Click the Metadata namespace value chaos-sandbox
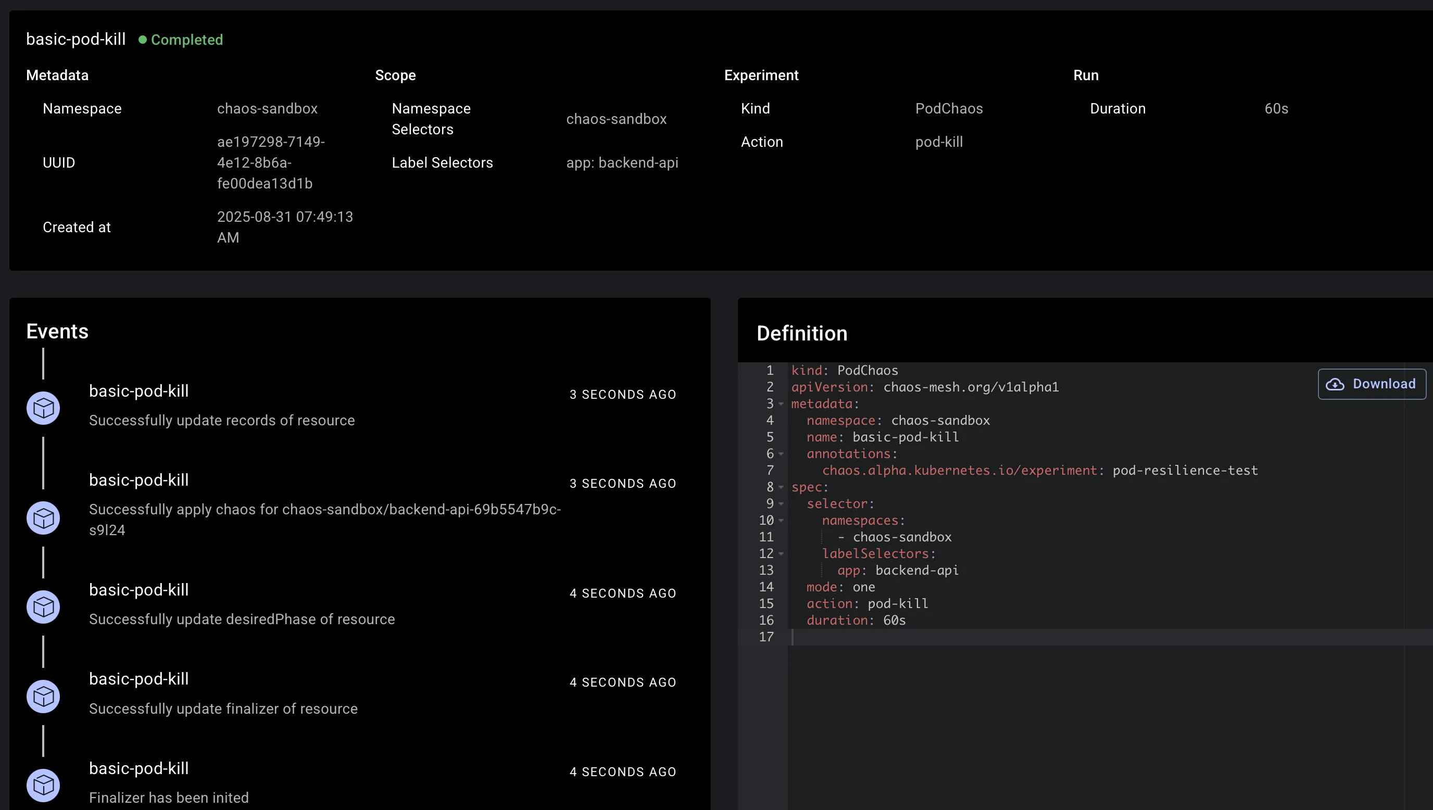This screenshot has height=810, width=1433. tap(267, 108)
